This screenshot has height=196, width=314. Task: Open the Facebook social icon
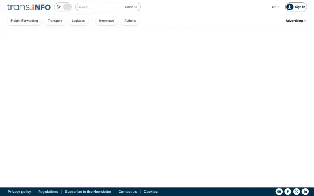click(x=288, y=192)
